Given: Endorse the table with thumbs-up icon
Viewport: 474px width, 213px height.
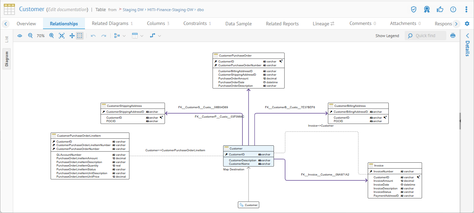Looking at the screenshot, I should [440, 9].
